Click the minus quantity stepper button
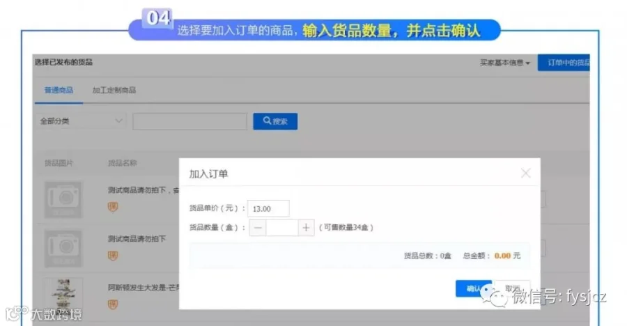 pos(258,228)
